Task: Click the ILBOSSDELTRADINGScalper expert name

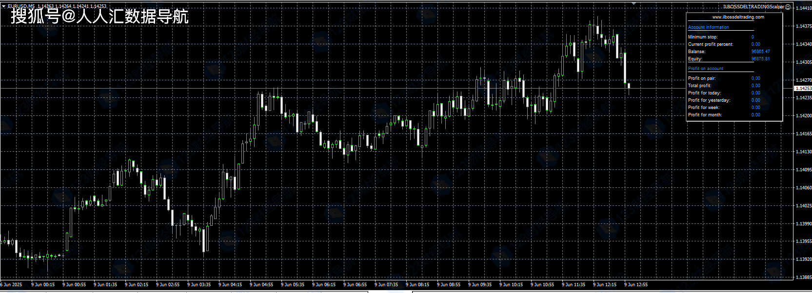Action: pos(753,7)
